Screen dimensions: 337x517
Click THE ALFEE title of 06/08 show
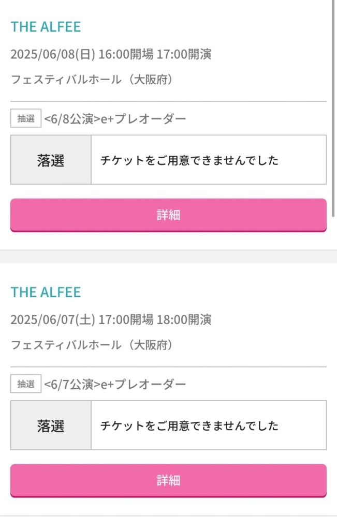[46, 27]
